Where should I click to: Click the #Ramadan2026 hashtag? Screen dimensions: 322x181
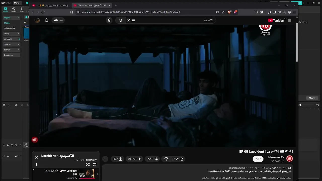237,168
